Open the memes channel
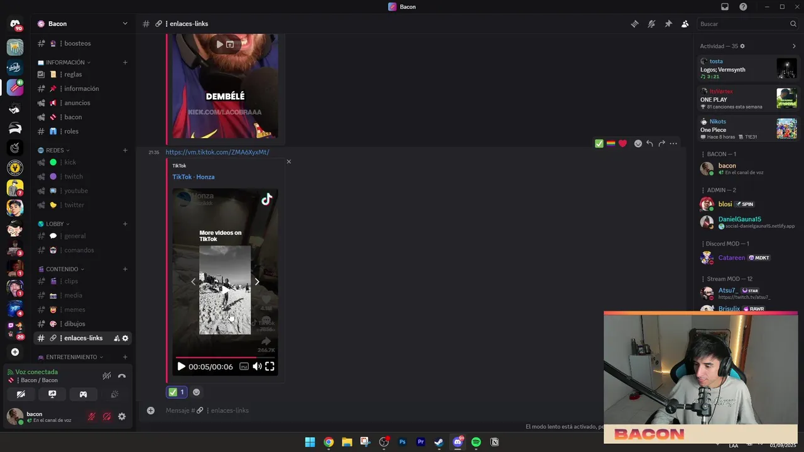Viewport: 804px width, 452px height. [x=82, y=309]
